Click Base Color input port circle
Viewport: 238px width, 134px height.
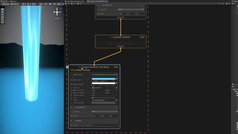click(71, 80)
